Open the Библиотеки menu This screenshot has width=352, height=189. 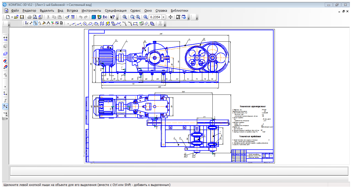coord(180,10)
